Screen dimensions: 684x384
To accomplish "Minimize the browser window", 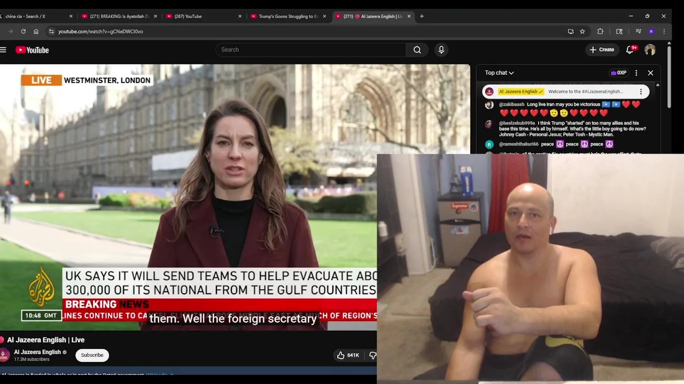I will [631, 17].
